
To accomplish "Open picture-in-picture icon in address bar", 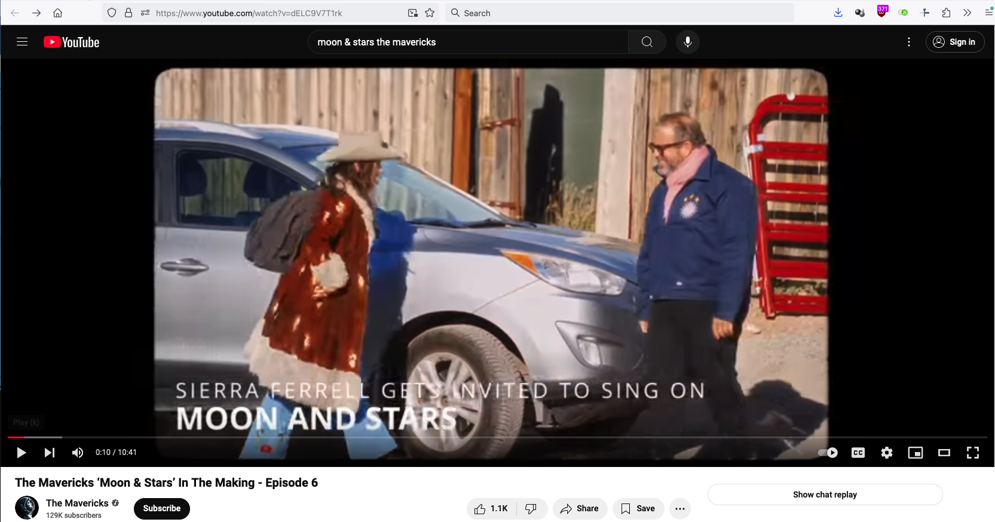I will (412, 13).
